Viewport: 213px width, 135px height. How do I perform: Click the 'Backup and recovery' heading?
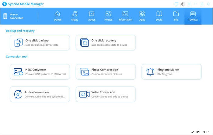tap(20, 31)
